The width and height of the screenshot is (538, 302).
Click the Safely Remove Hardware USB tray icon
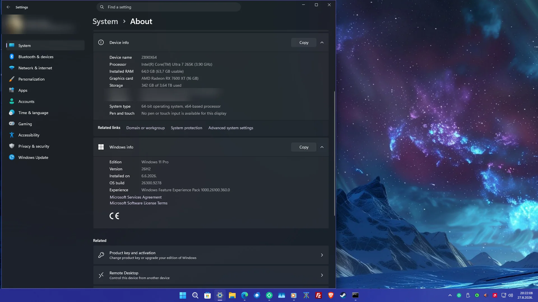(x=468, y=295)
